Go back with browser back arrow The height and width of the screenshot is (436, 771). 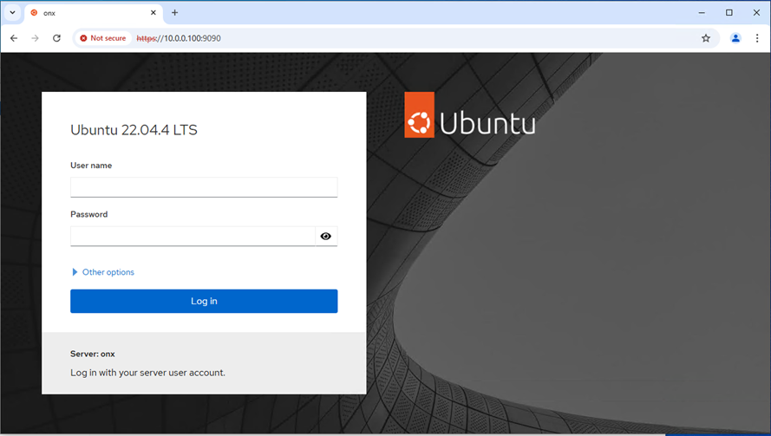(14, 38)
